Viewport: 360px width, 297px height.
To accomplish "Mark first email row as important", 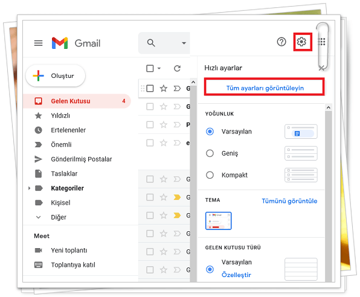I will (177, 88).
